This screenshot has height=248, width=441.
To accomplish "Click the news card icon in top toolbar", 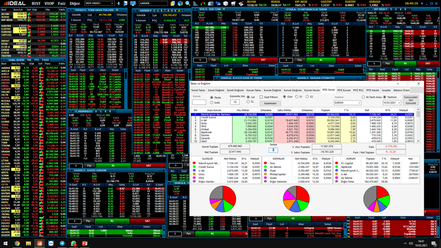I will pyautogui.click(x=210, y=3).
